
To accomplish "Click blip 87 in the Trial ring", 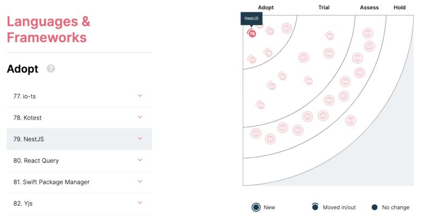I will (304, 57).
